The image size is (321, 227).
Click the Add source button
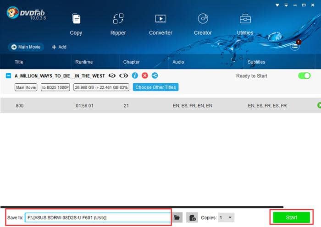click(59, 47)
